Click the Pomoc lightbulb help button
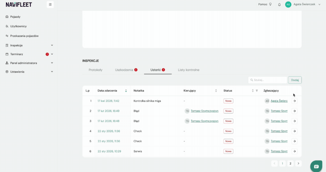326x172 pixels. 265,4
